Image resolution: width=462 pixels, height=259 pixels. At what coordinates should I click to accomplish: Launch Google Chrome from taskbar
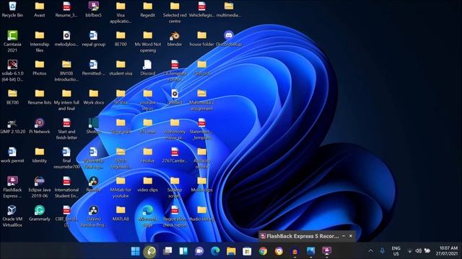pos(263,251)
